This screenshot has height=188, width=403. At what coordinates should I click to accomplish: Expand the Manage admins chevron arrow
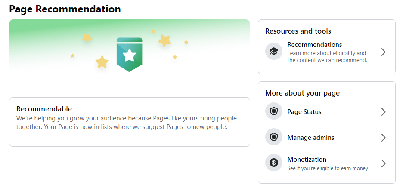(x=384, y=138)
